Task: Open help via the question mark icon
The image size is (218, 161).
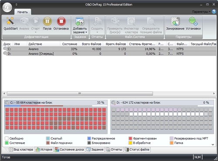Action: pyautogui.click(x=214, y=11)
